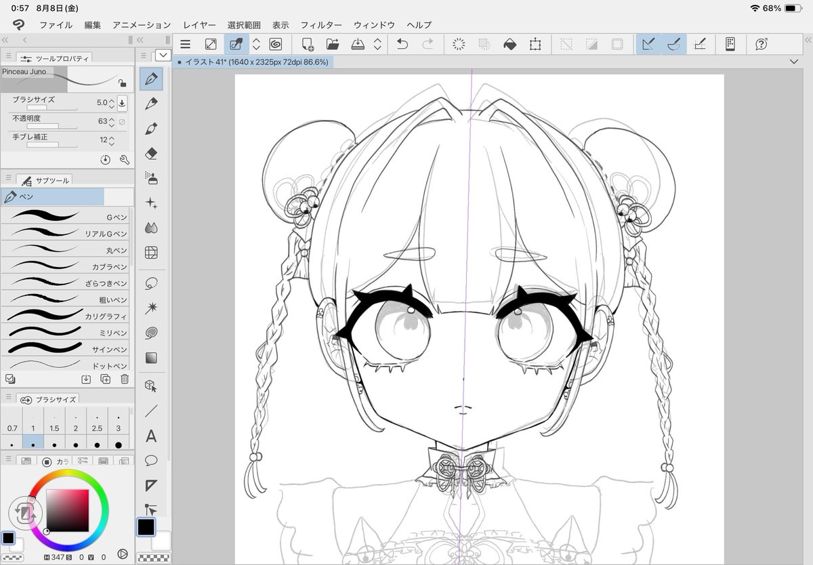Screen dimensions: 813x565
Task: Select the サインペン sub tool
Action: 66,349
